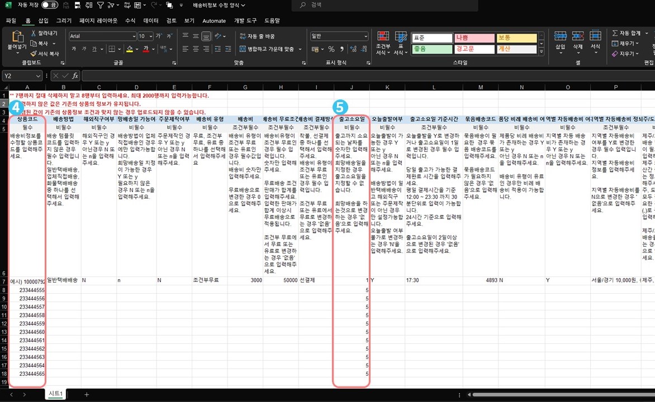Toggle middle vertical alignment

tap(196, 36)
